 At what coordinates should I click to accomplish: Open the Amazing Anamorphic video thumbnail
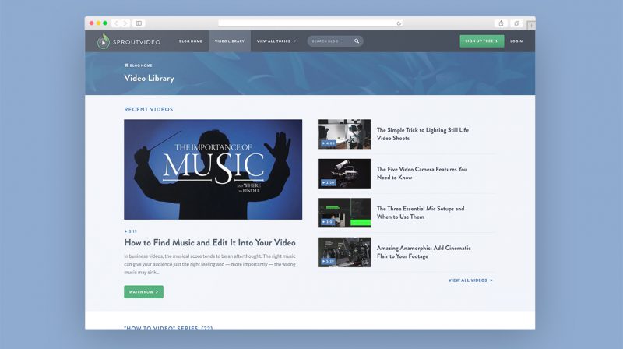click(x=344, y=252)
